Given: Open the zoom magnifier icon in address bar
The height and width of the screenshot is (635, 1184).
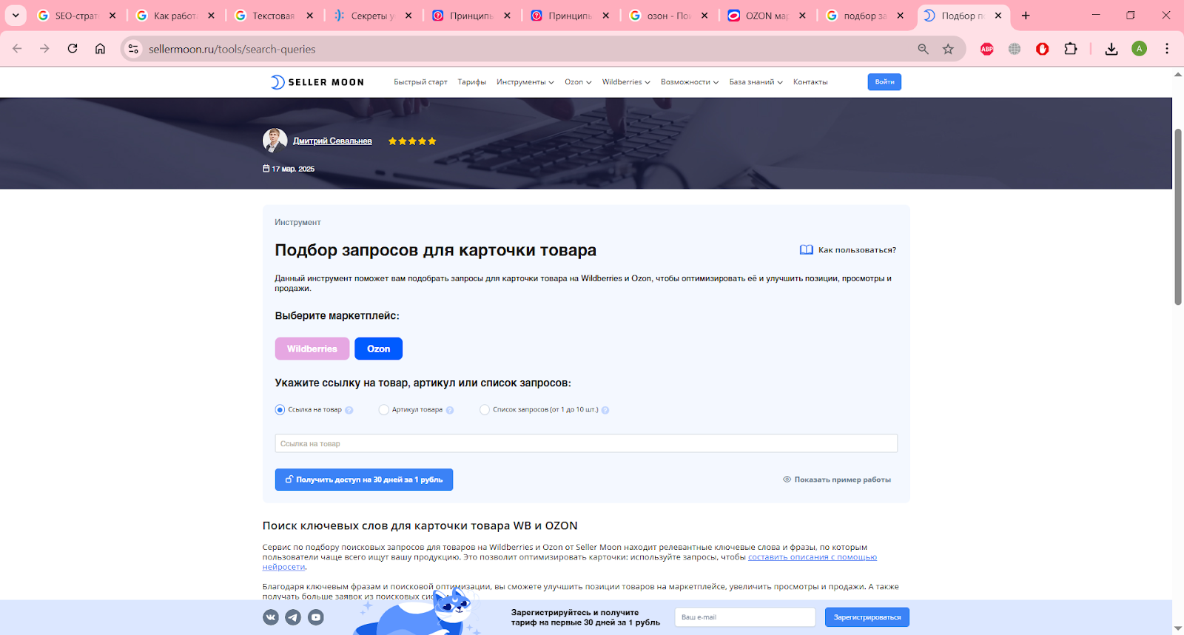Looking at the screenshot, I should point(923,49).
